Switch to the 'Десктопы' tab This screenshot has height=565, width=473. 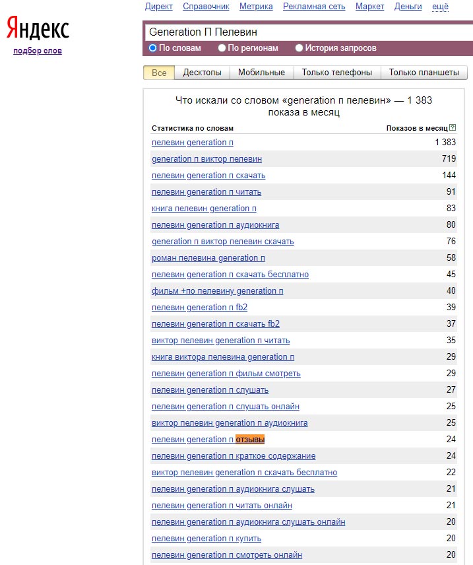pos(202,73)
